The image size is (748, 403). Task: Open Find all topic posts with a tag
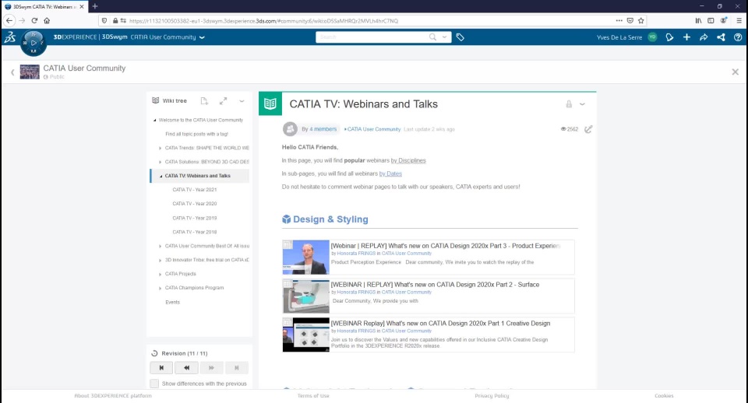coord(196,134)
